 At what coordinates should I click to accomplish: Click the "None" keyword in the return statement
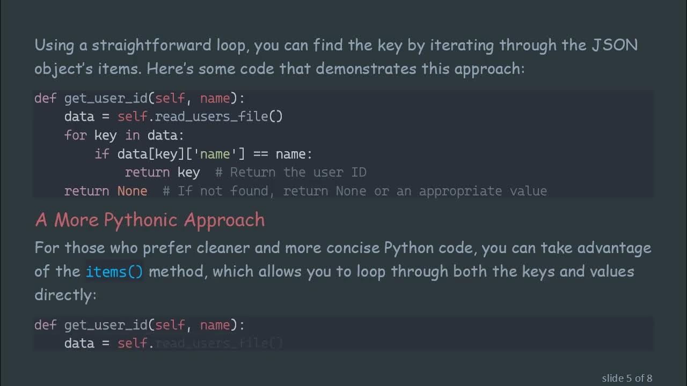132,191
